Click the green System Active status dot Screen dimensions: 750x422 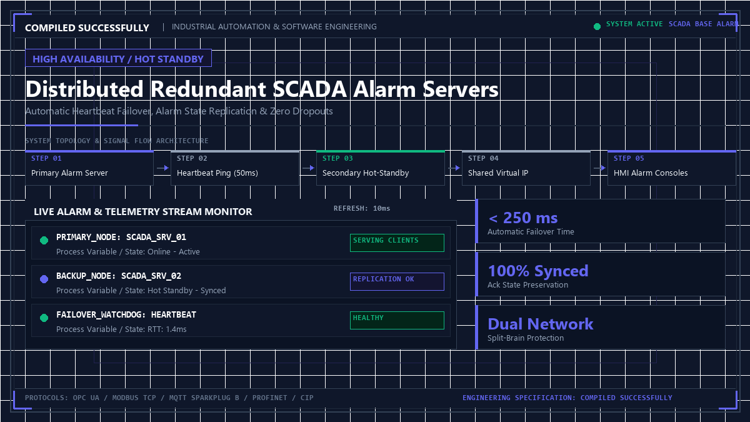click(597, 26)
